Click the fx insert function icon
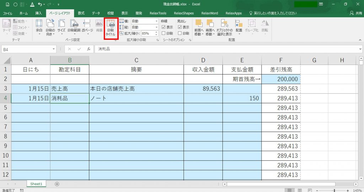 pos(89,49)
